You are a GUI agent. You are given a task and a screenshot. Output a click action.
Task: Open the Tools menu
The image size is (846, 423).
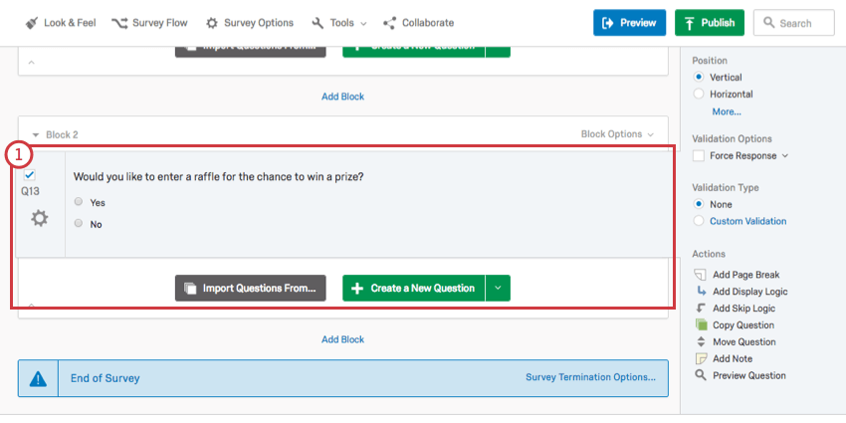click(339, 23)
